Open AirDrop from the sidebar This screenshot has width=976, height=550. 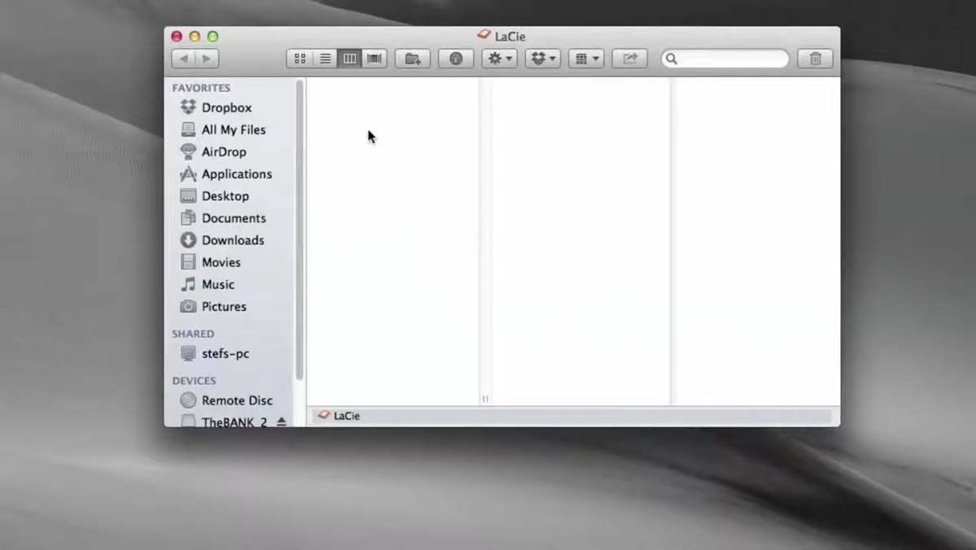click(x=213, y=151)
